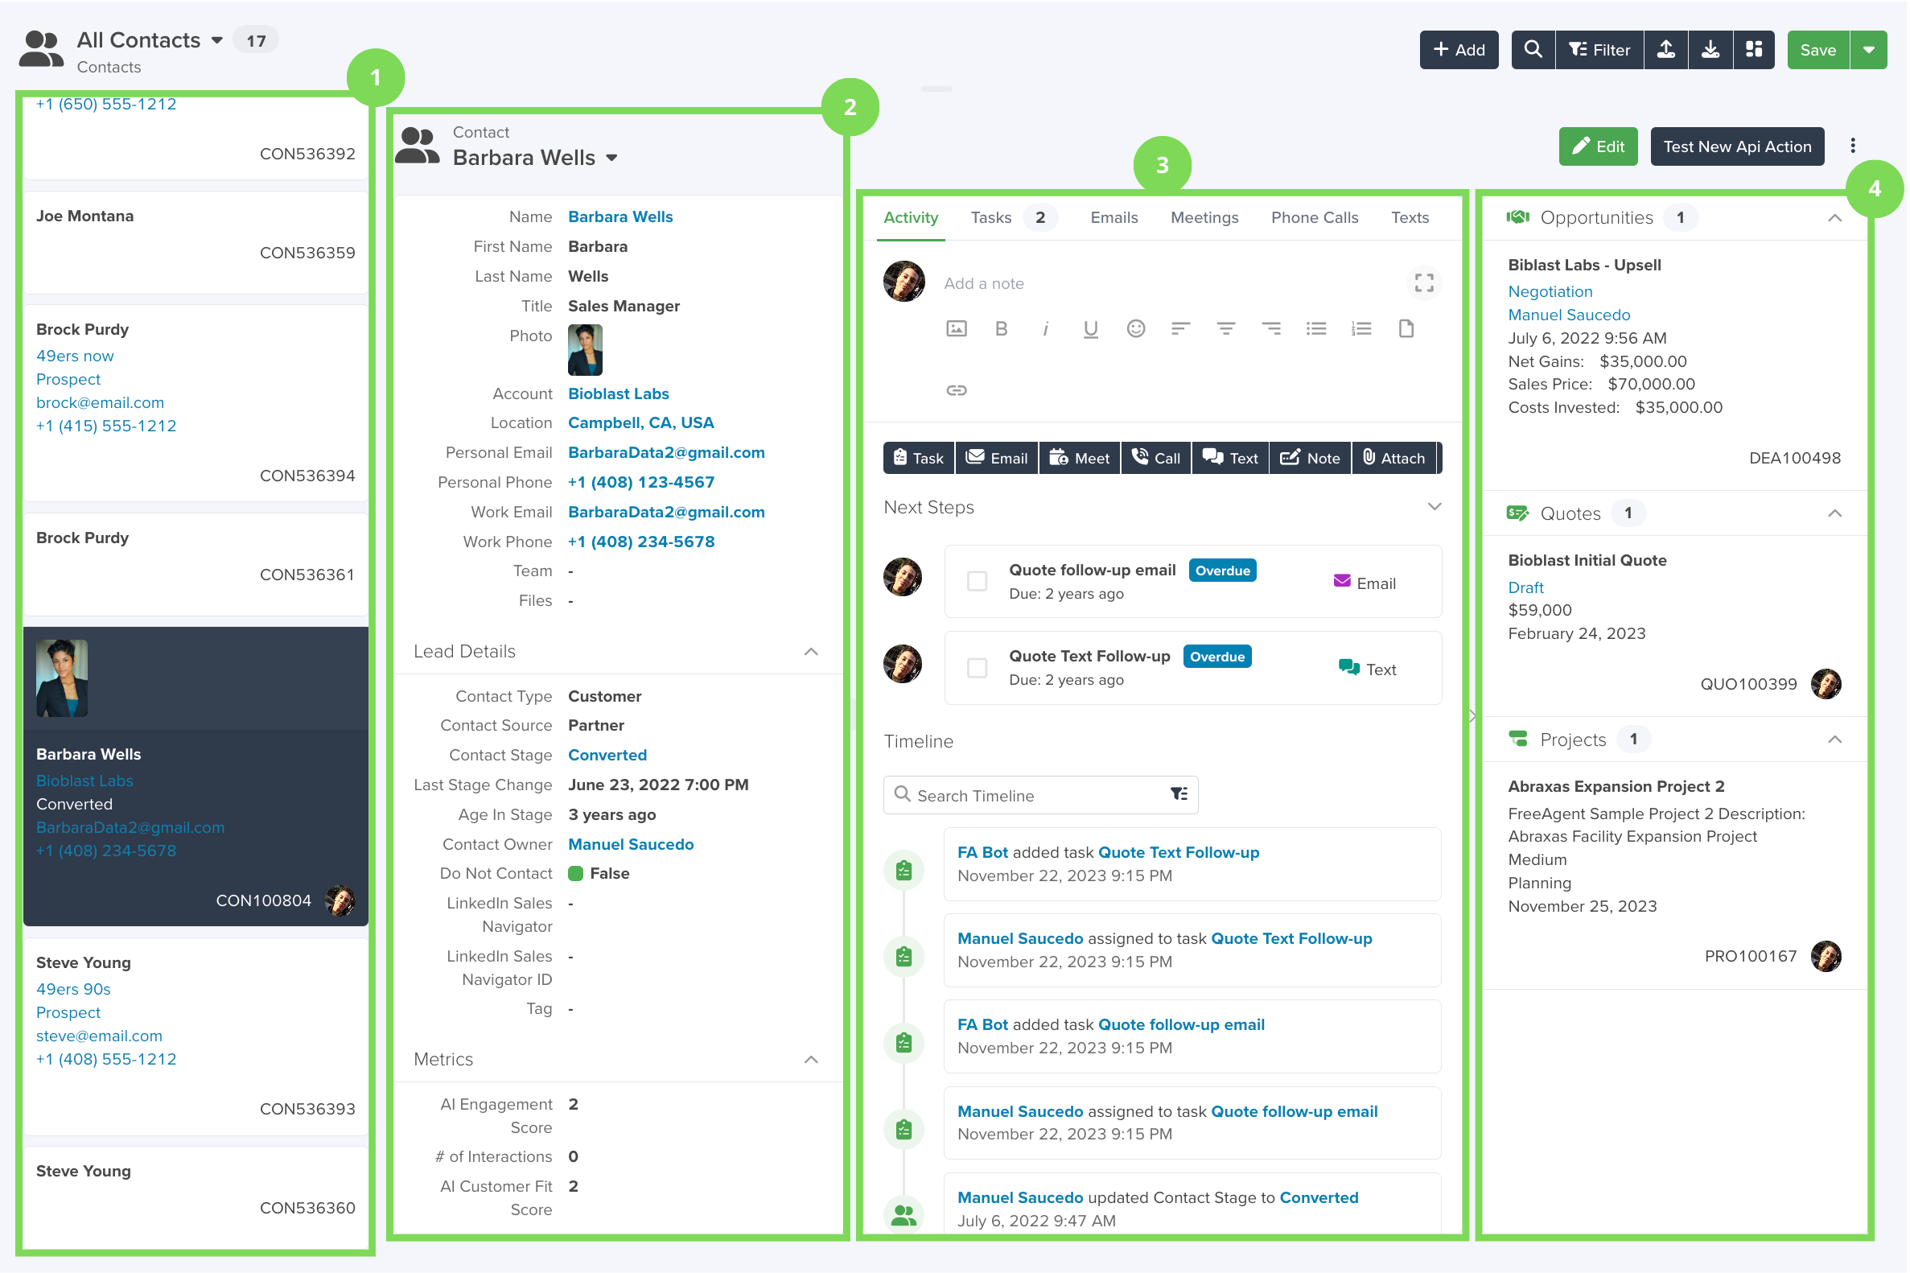1910x1273 pixels.
Task: Check the Quote follow-up email task checkbox
Action: [x=977, y=581]
